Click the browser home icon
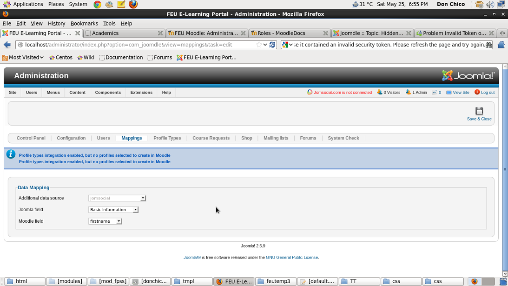 (501, 45)
